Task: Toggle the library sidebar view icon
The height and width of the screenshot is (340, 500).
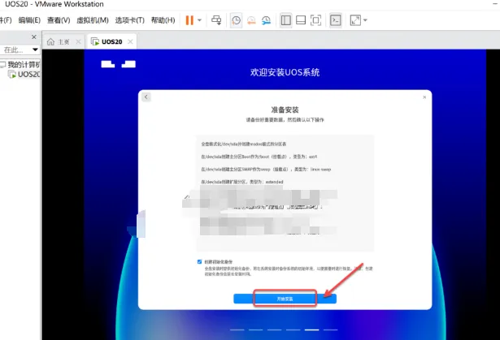Action: coord(285,20)
